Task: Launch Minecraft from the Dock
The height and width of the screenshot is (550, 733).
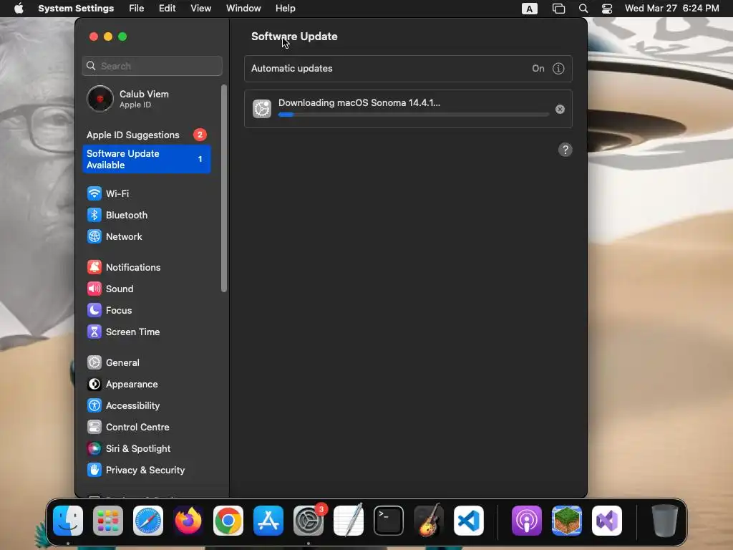Action: coord(567,521)
